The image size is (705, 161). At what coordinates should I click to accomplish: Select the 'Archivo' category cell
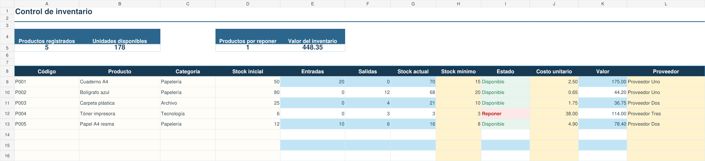(x=188, y=103)
